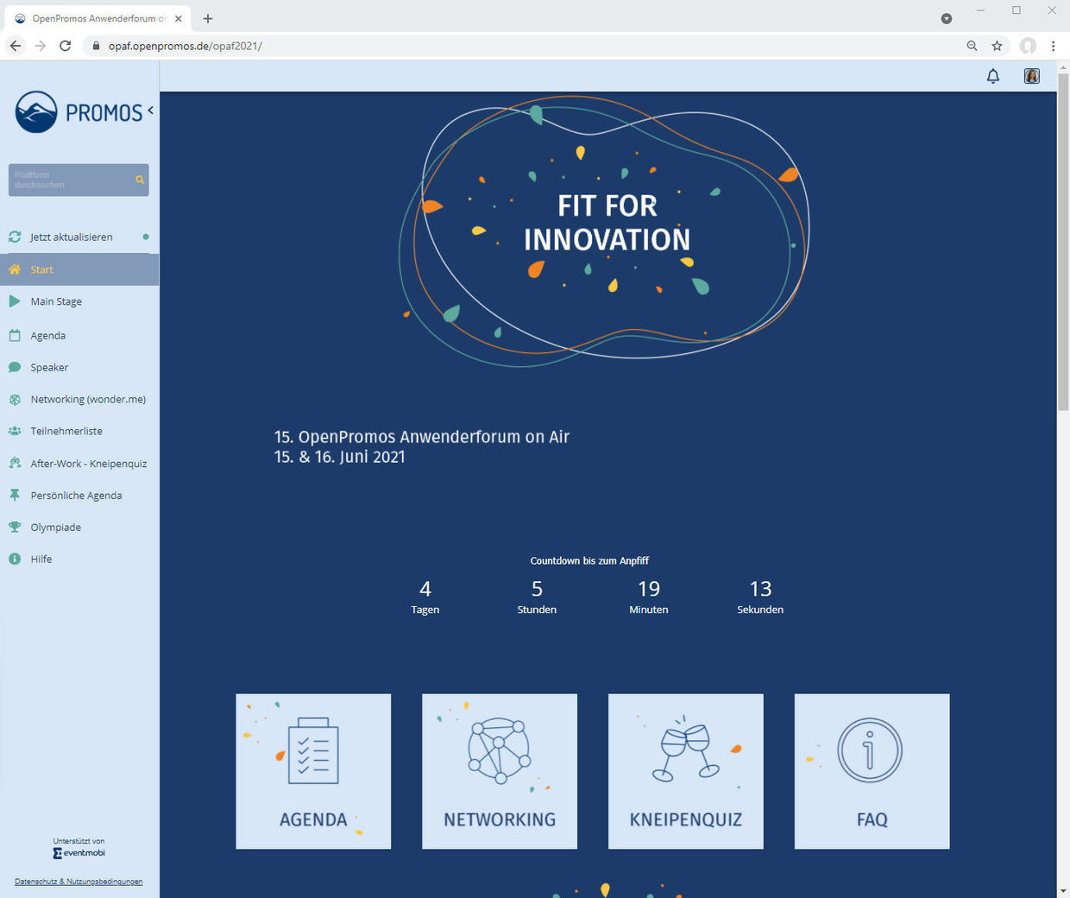Click the Hilfe info icon
Image resolution: width=1070 pixels, height=898 pixels.
click(15, 559)
